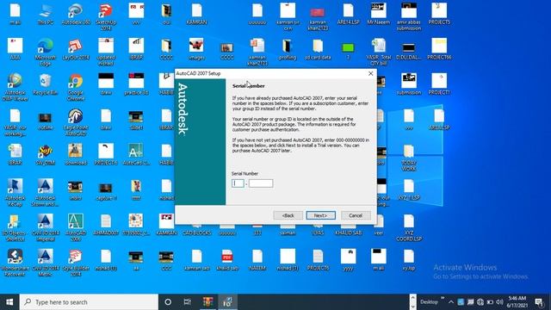Focus the first serial number field

(238, 183)
